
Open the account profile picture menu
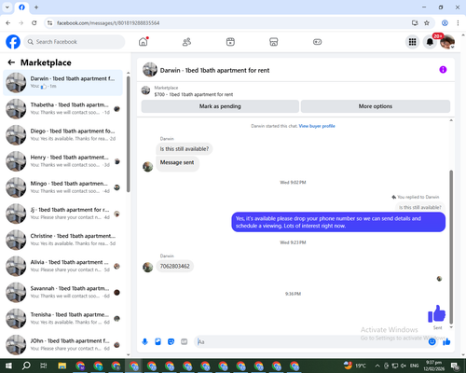pyautogui.click(x=447, y=42)
